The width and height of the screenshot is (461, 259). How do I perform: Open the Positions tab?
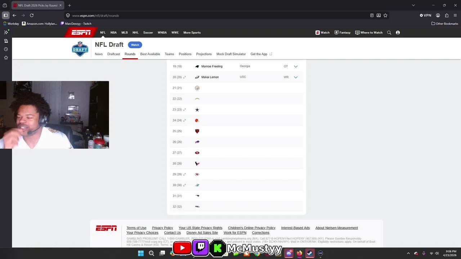point(185,54)
